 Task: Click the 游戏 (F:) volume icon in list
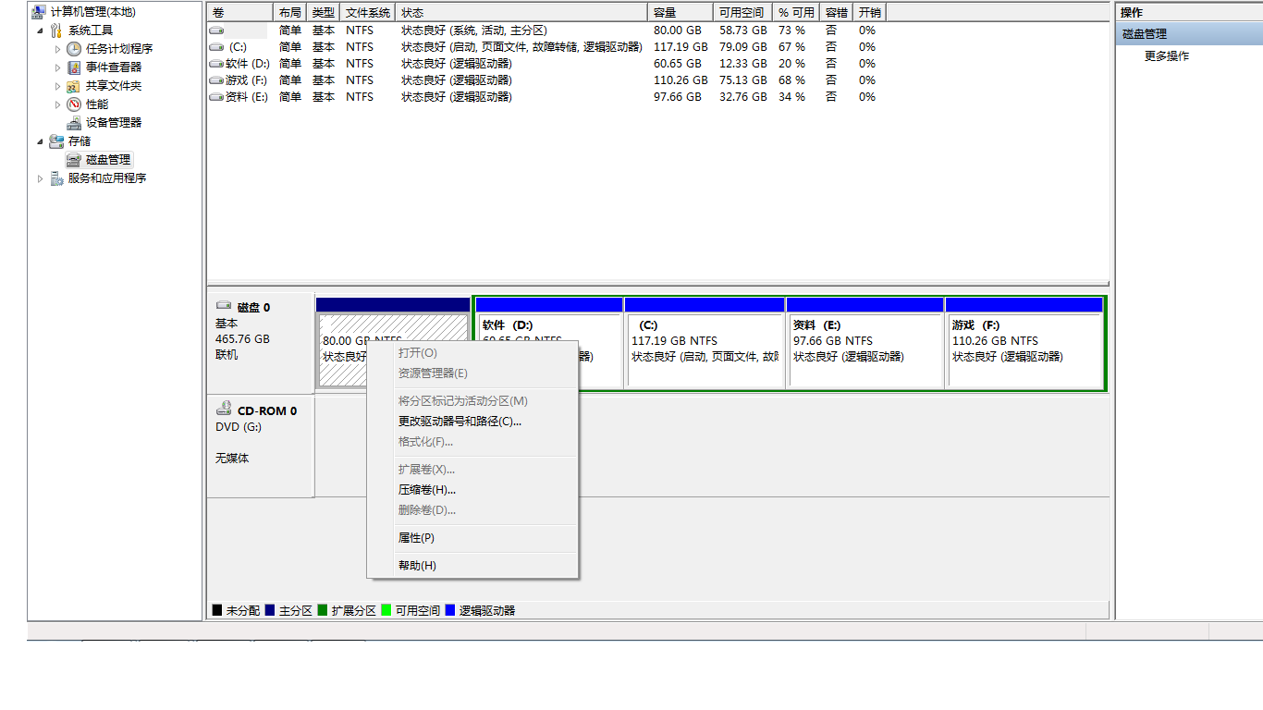point(216,80)
